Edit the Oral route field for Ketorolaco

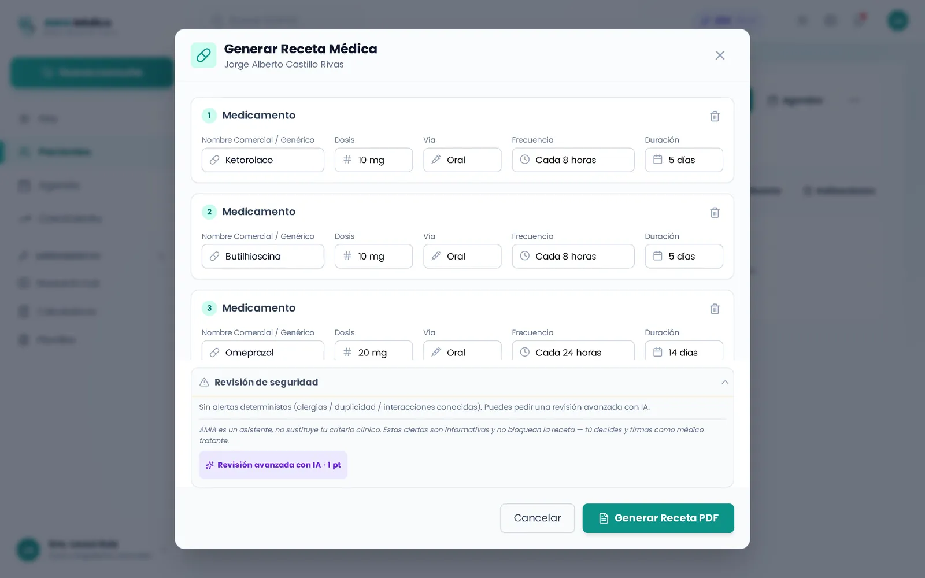click(462, 160)
